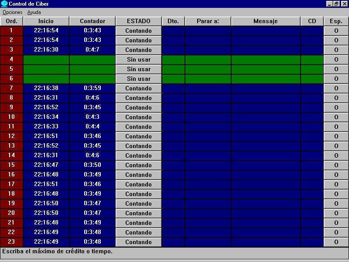Click the Contando button for station 1

coord(138,31)
